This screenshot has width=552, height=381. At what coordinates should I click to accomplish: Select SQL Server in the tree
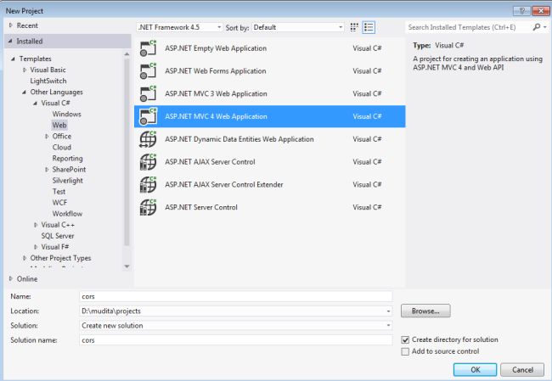pos(58,236)
